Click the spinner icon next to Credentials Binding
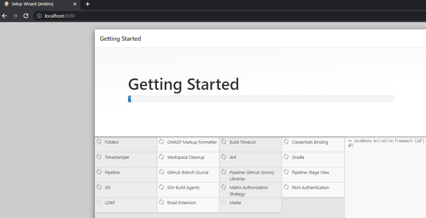The image size is (426, 218). (286, 142)
